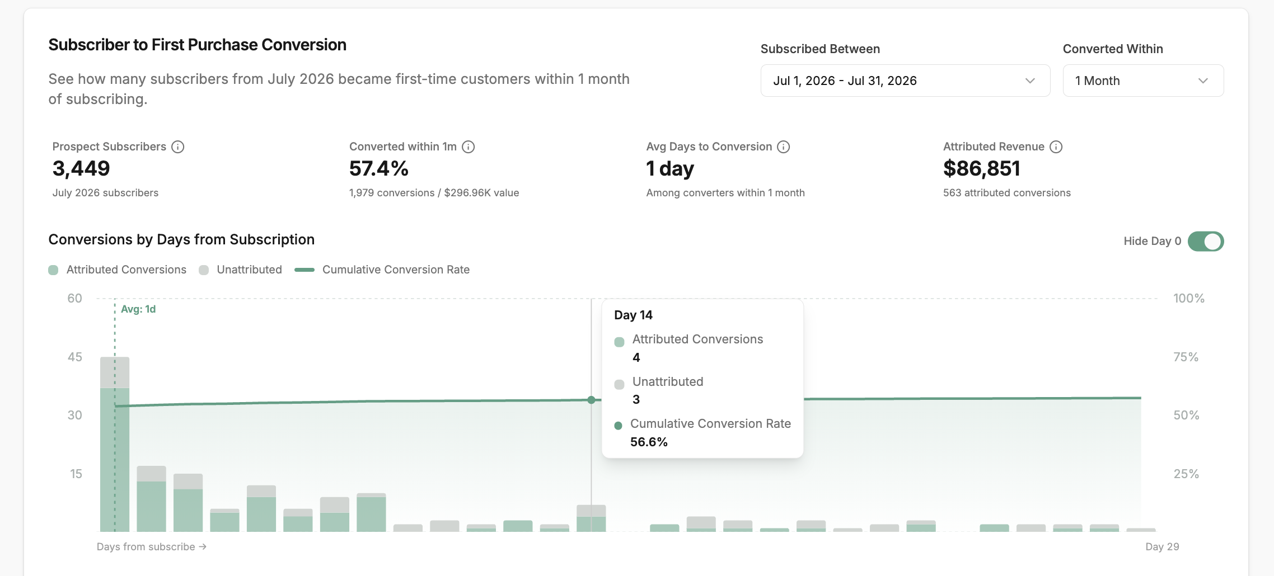Click the Day 29 axis label
Screen dimensions: 1274x576
[x=1162, y=547]
